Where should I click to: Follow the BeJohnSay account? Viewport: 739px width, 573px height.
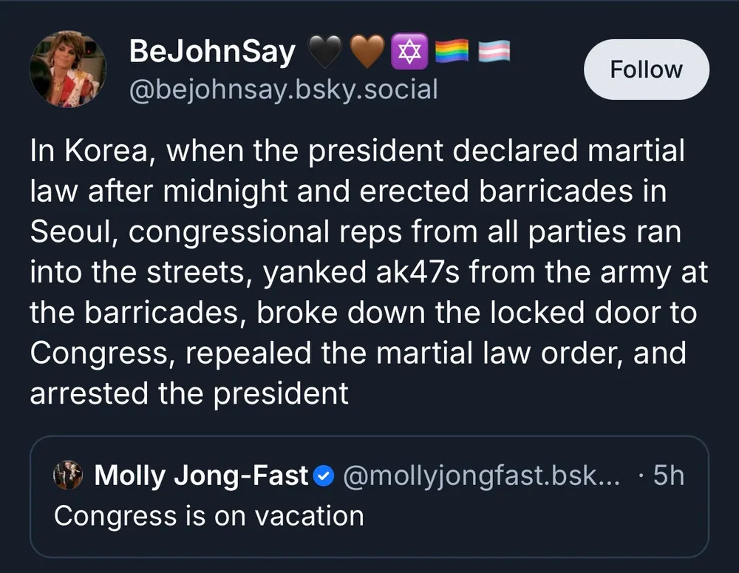[647, 69]
